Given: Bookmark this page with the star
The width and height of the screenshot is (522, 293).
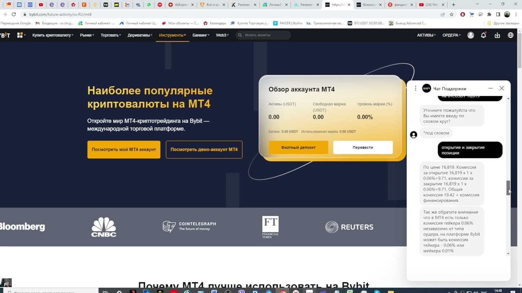Looking at the screenshot, I should [x=451, y=14].
